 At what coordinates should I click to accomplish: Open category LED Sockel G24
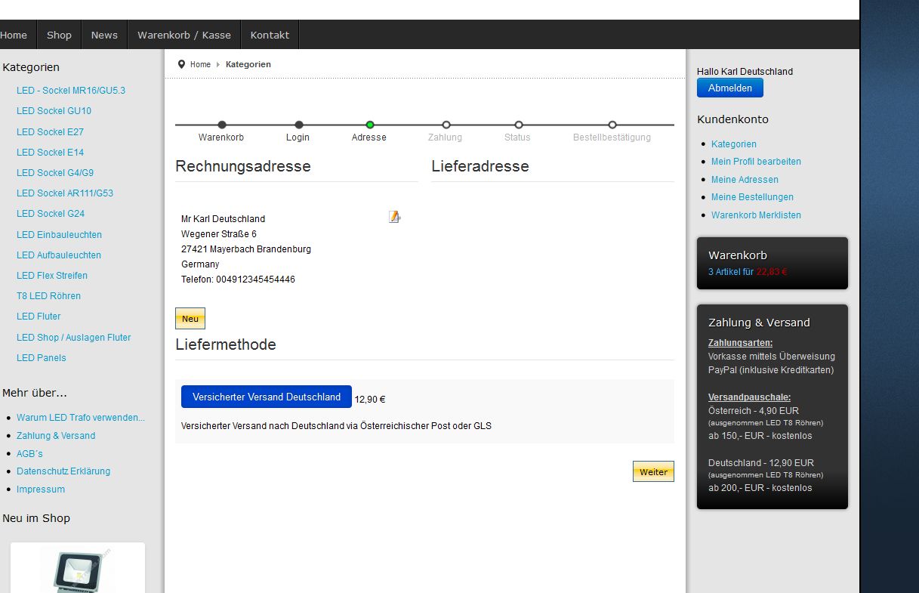[51, 213]
